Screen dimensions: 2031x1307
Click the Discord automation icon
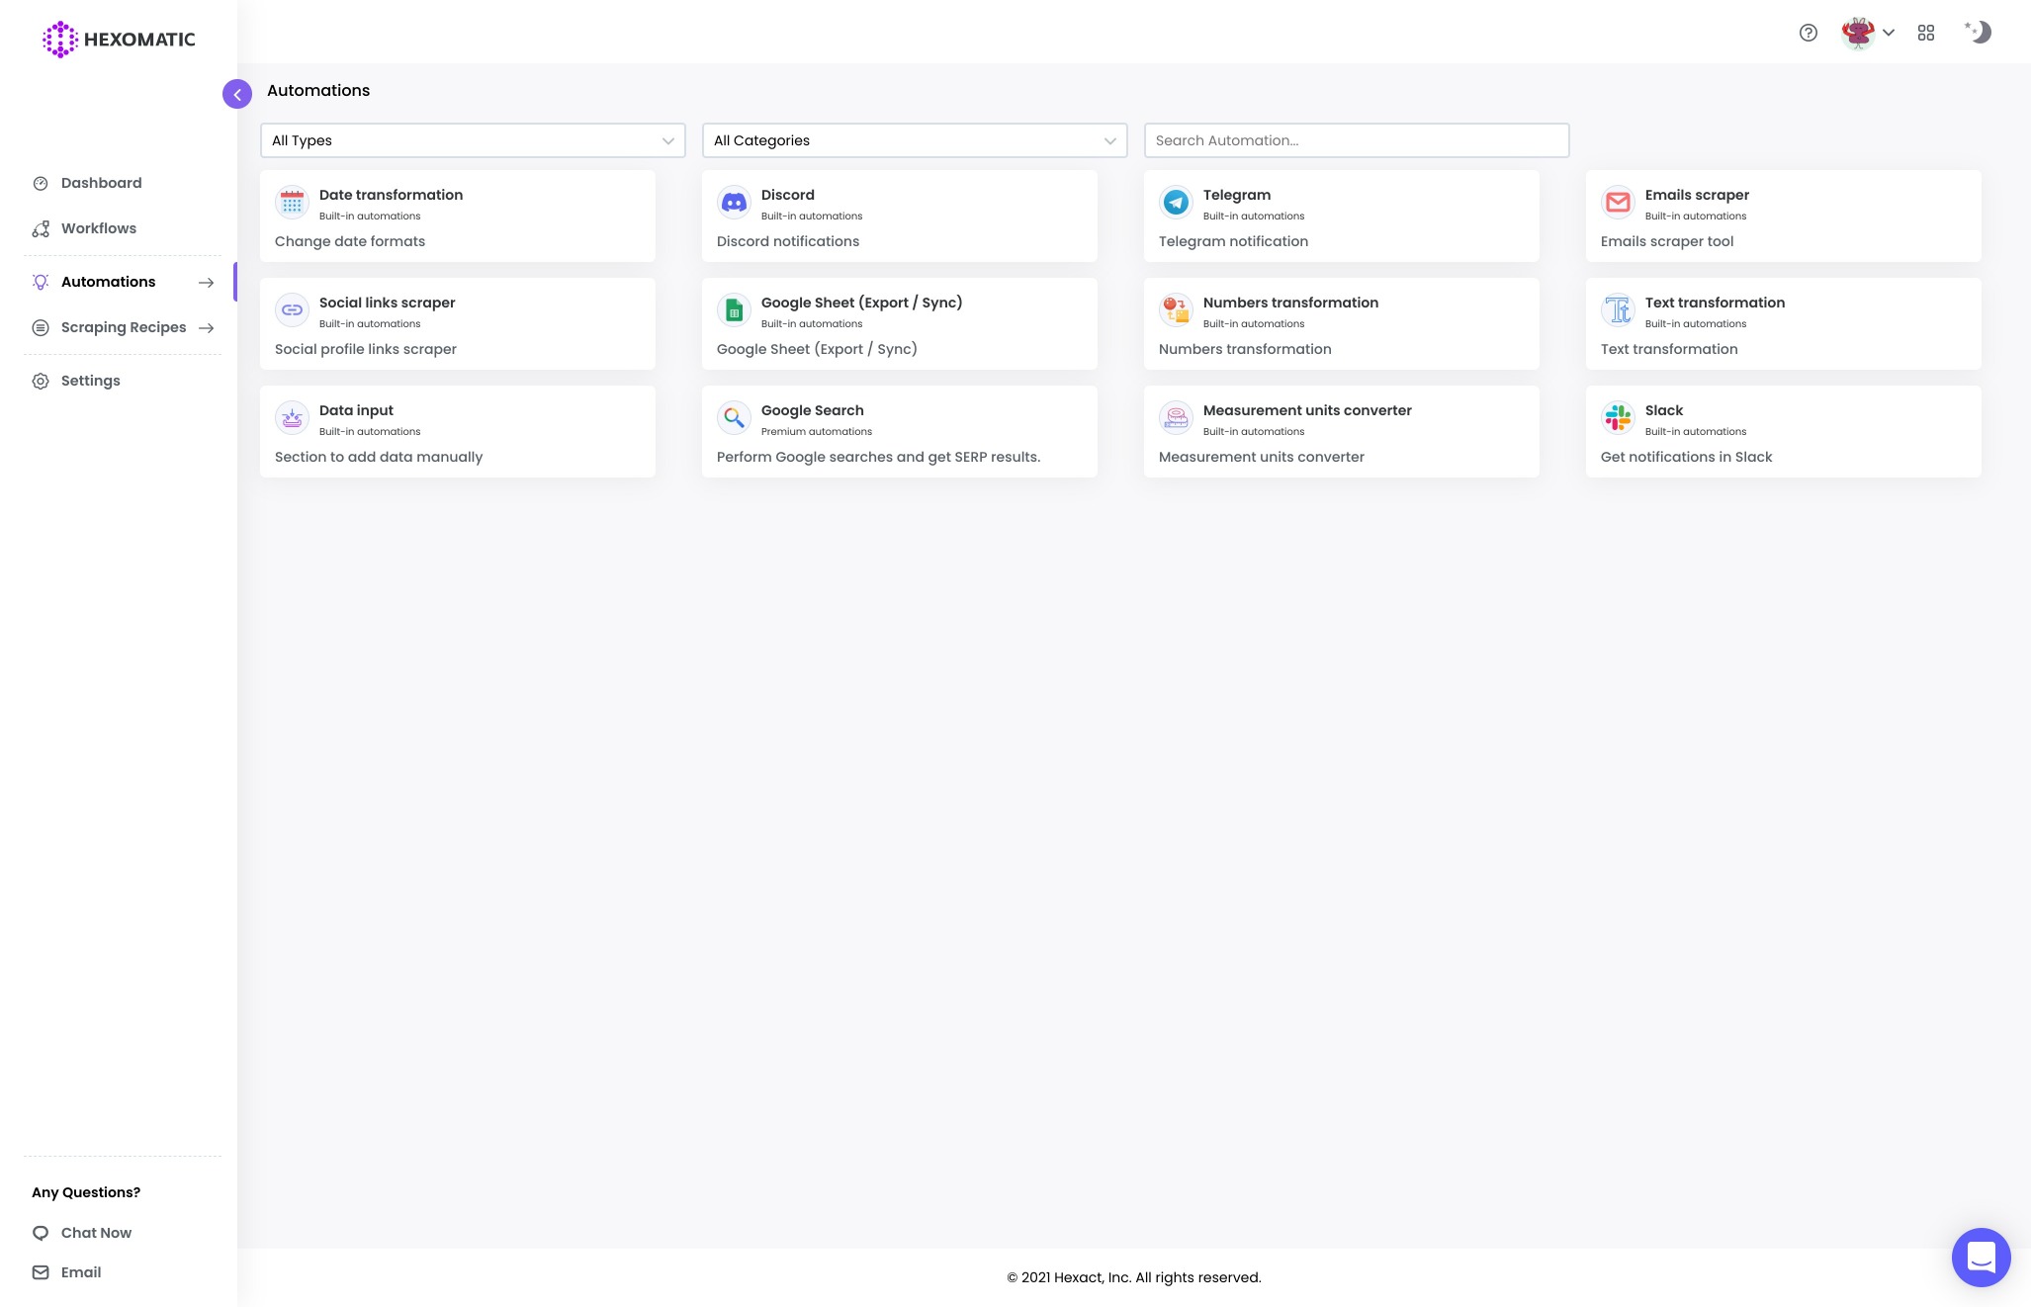(x=734, y=203)
